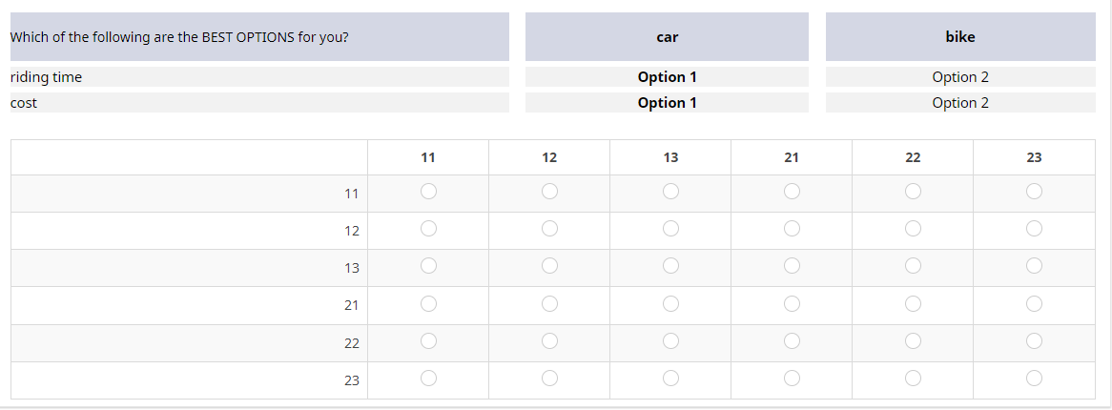Select car Option 1 for riding time
Image resolution: width=1112 pixels, height=410 pixels.
pyautogui.click(x=667, y=77)
